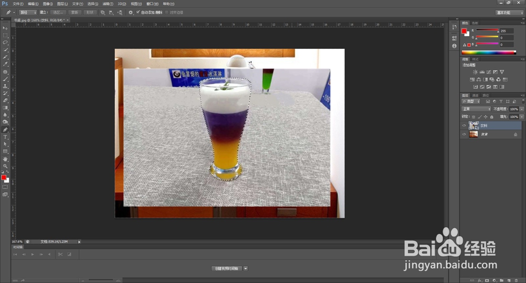Click the 创建视频时间轴 button
526x283 pixels.
click(227, 269)
